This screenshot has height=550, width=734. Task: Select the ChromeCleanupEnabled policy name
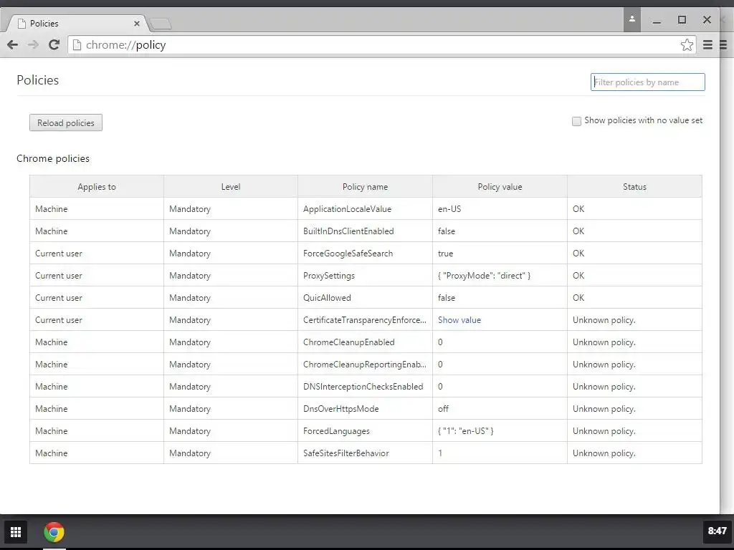click(349, 342)
